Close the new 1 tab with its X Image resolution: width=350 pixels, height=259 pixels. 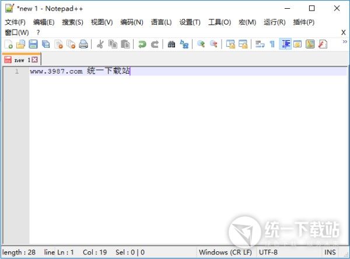point(35,60)
